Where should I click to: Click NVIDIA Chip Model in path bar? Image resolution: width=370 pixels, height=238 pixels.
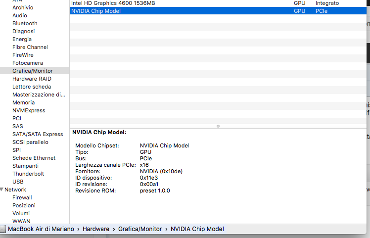click(x=197, y=229)
